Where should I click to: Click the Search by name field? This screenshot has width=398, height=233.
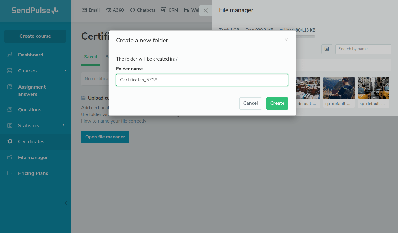click(363, 49)
